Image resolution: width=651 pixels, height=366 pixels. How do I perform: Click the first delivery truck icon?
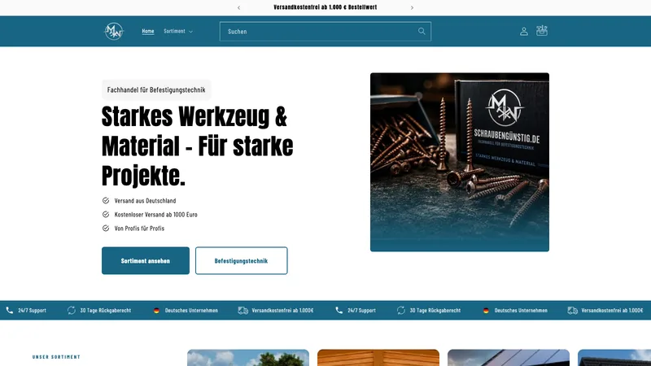coord(242,311)
